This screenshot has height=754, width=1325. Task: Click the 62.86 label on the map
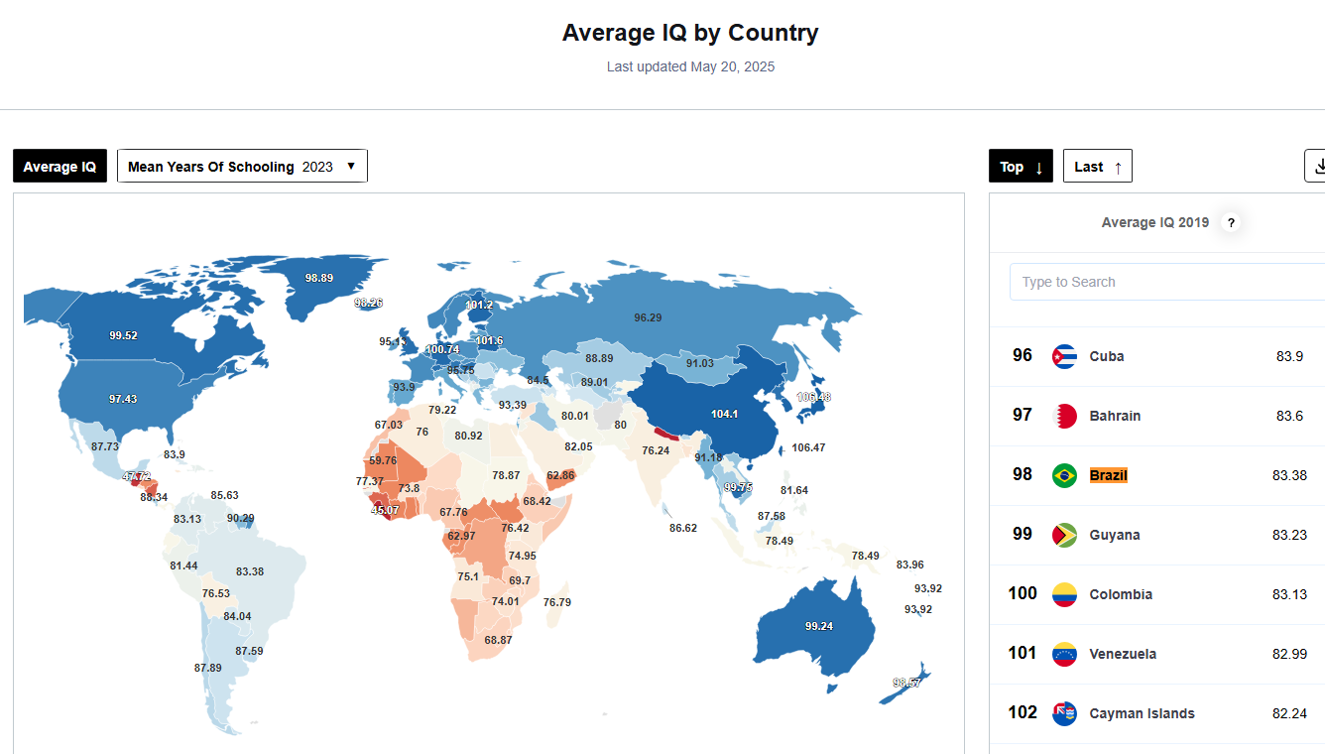coord(560,475)
